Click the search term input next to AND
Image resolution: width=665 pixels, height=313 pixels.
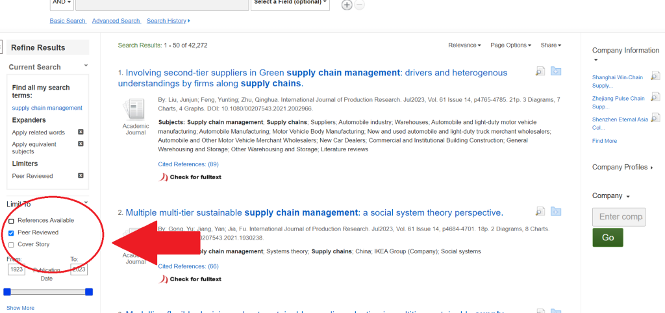pyautogui.click(x=162, y=5)
